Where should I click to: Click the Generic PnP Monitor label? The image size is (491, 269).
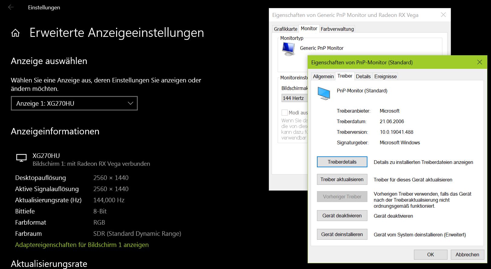(321, 48)
